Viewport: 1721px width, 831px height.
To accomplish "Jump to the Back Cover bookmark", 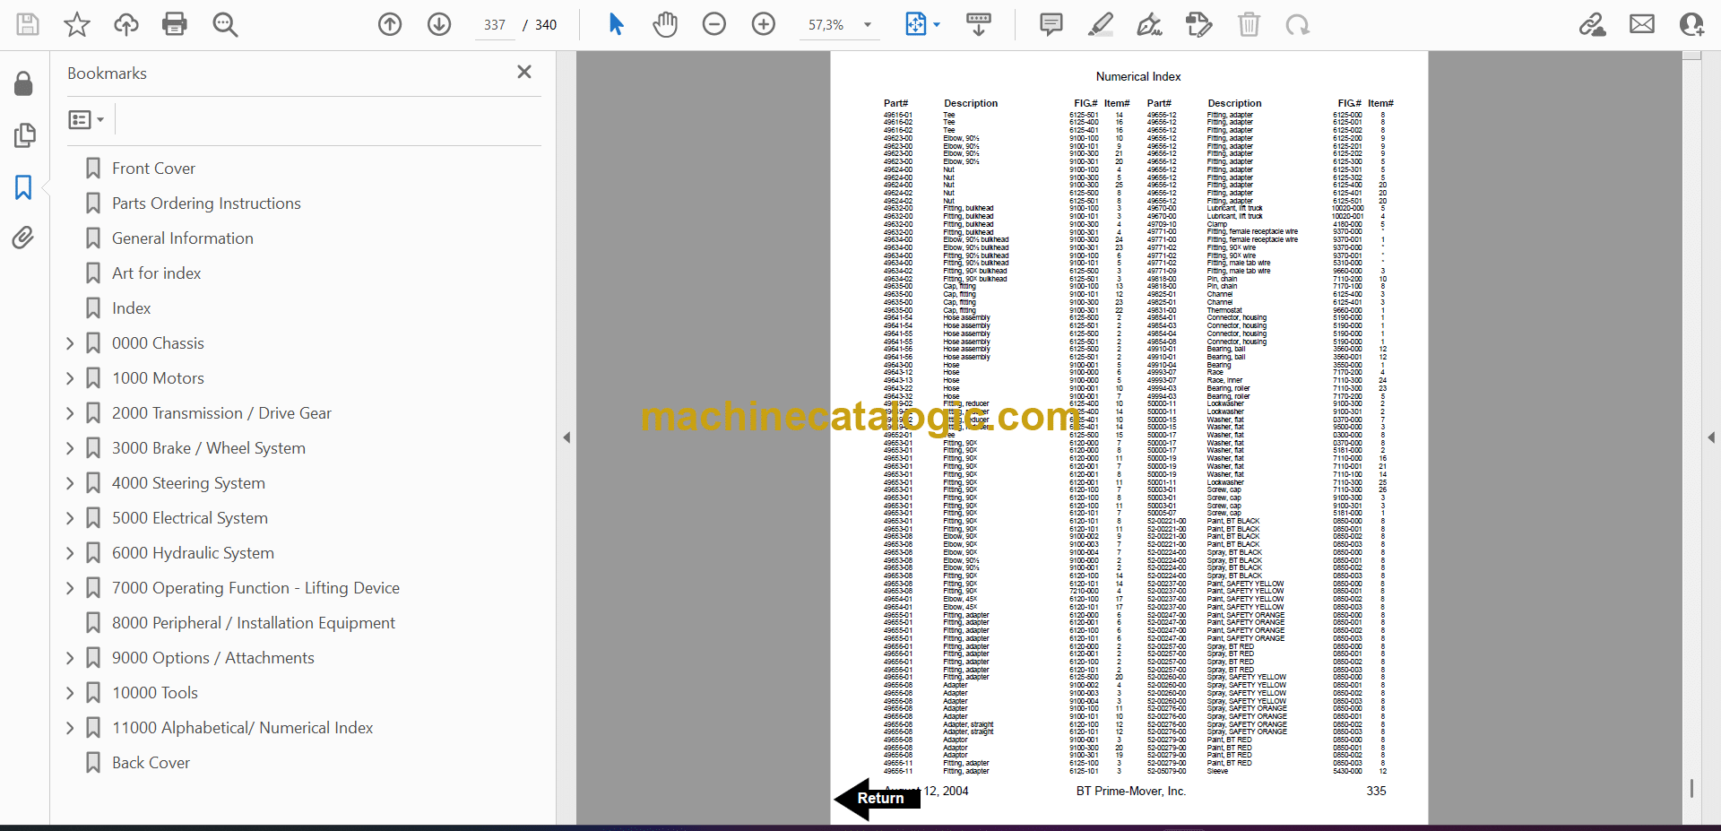I will (151, 763).
